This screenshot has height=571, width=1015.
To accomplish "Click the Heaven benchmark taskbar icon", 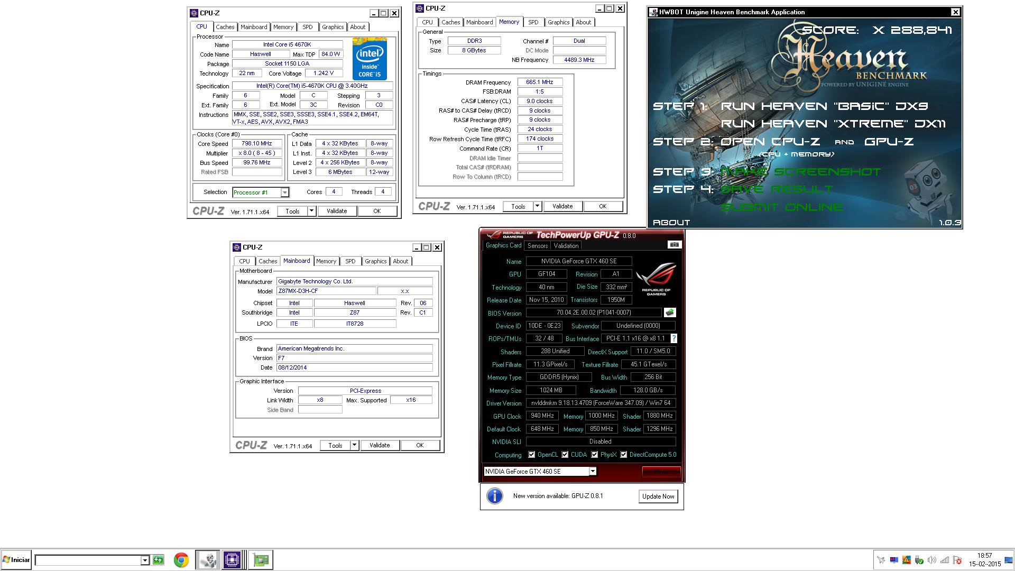I will click(208, 560).
